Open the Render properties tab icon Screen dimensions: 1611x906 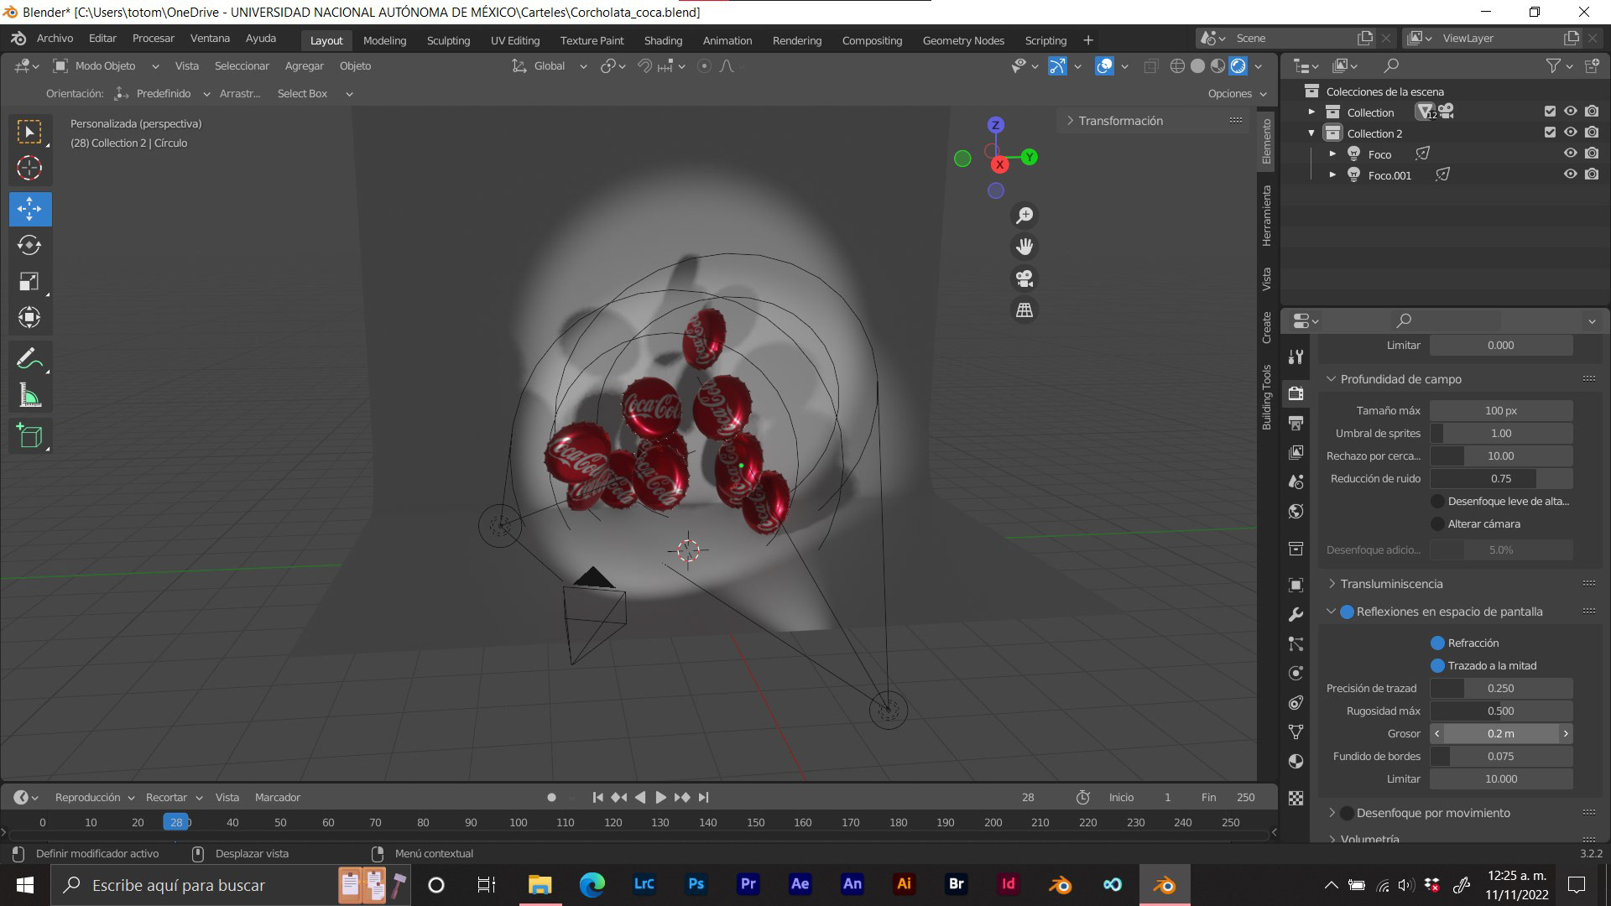tap(1296, 393)
